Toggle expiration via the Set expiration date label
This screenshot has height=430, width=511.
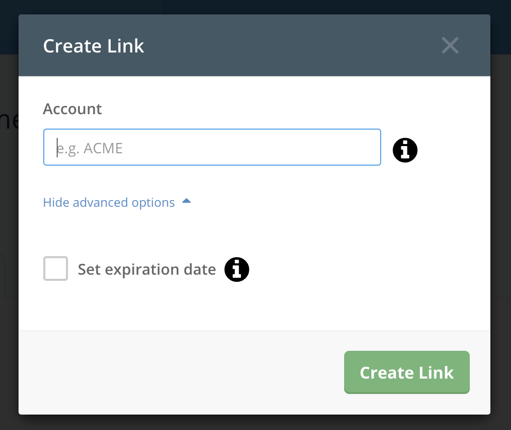tap(147, 270)
